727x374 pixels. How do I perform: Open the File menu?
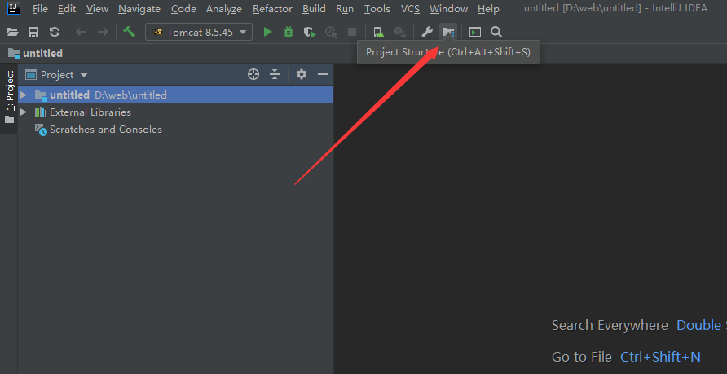pos(40,9)
